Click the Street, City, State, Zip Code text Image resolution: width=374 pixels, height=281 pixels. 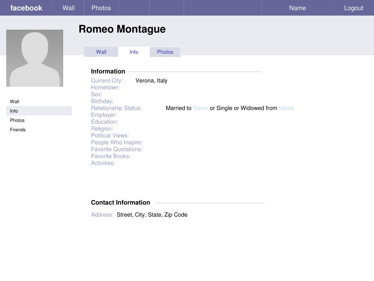(x=152, y=215)
